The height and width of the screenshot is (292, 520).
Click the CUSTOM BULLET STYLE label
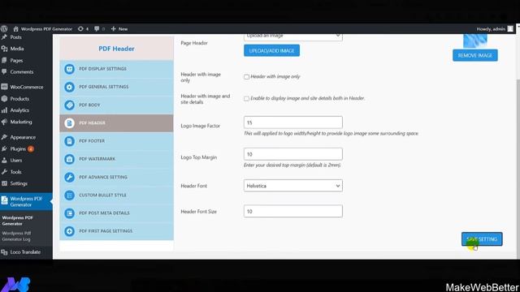(x=102, y=195)
